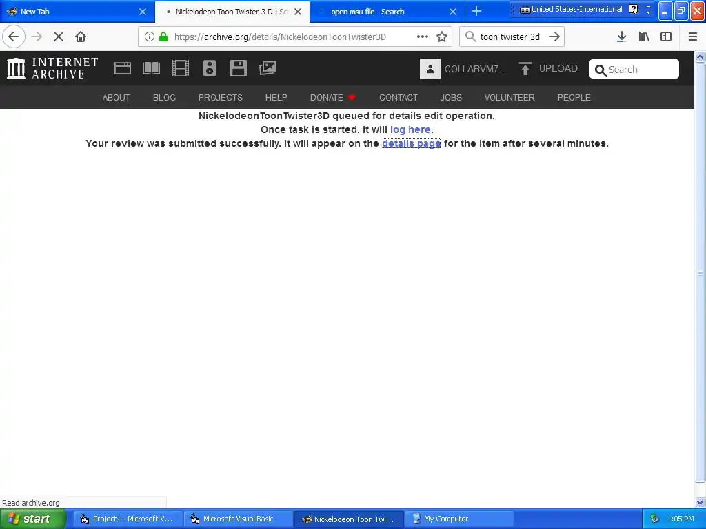Close the open msu file search tab
This screenshot has width=706, height=529.
coord(452,12)
